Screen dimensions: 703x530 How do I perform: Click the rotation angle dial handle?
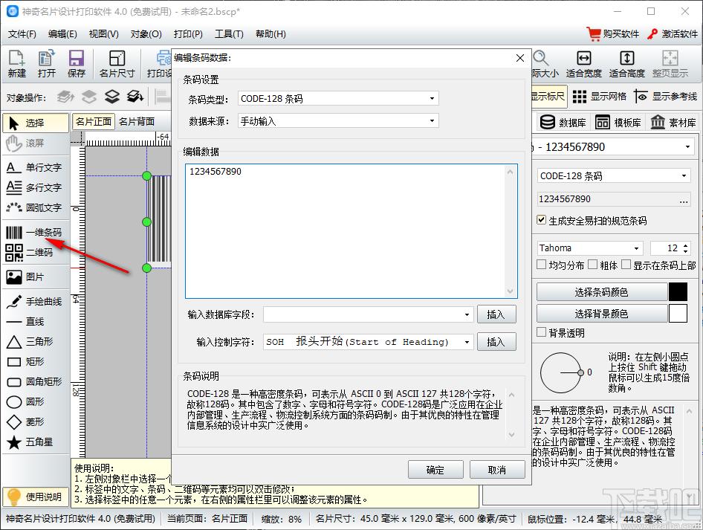[580, 372]
